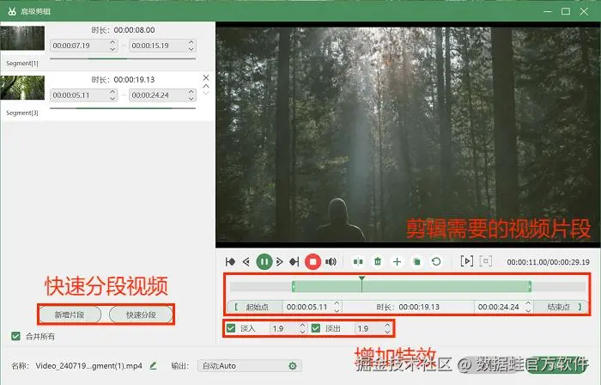Screen dimensions: 601x385
Task: Mute the volume speaker icon
Action: pyautogui.click(x=331, y=262)
